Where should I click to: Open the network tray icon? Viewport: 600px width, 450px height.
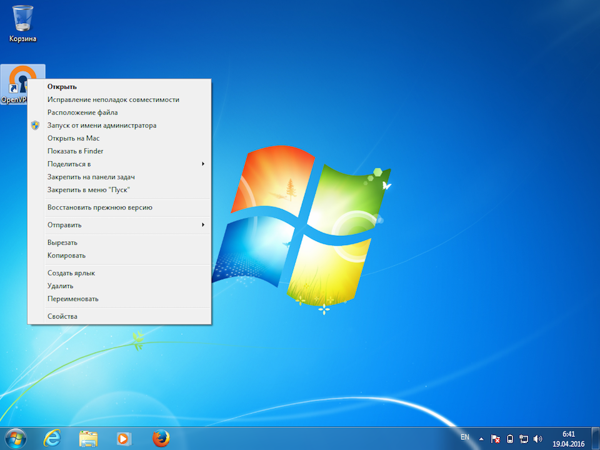point(524,439)
